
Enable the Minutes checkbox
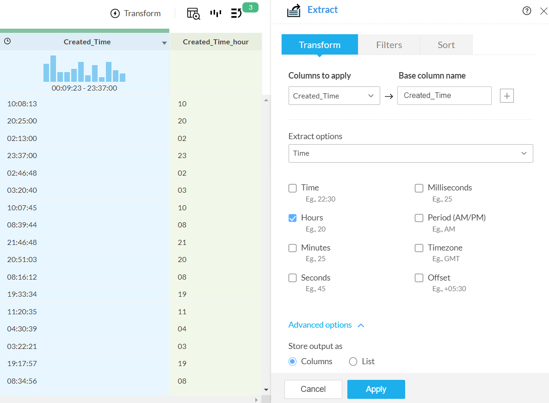(292, 248)
